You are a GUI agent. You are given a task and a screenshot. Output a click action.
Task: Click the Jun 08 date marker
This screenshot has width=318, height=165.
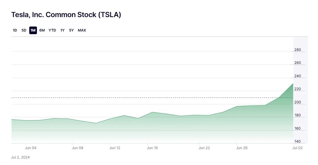(77, 148)
